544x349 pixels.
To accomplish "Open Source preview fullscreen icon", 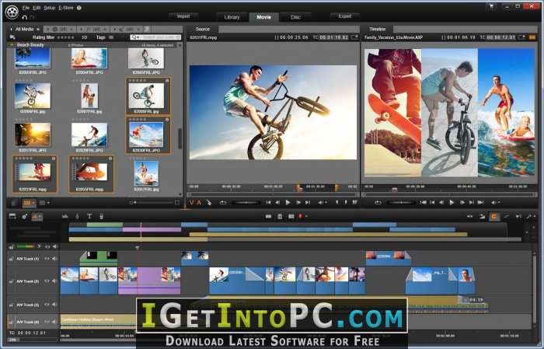I will coord(354,37).
